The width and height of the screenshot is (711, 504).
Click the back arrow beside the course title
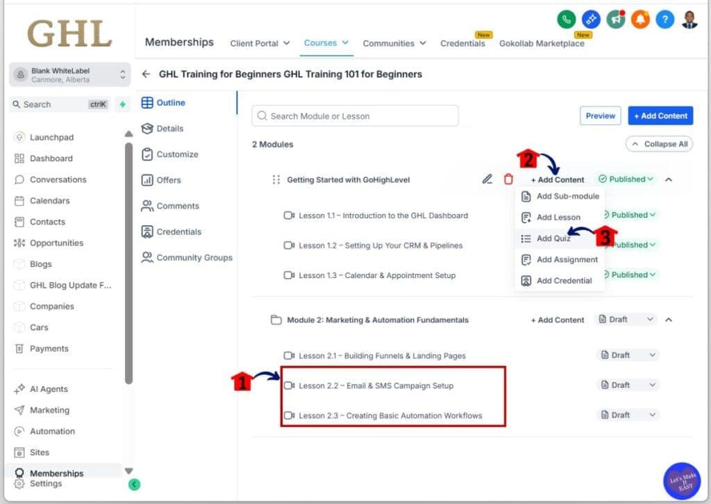point(147,74)
